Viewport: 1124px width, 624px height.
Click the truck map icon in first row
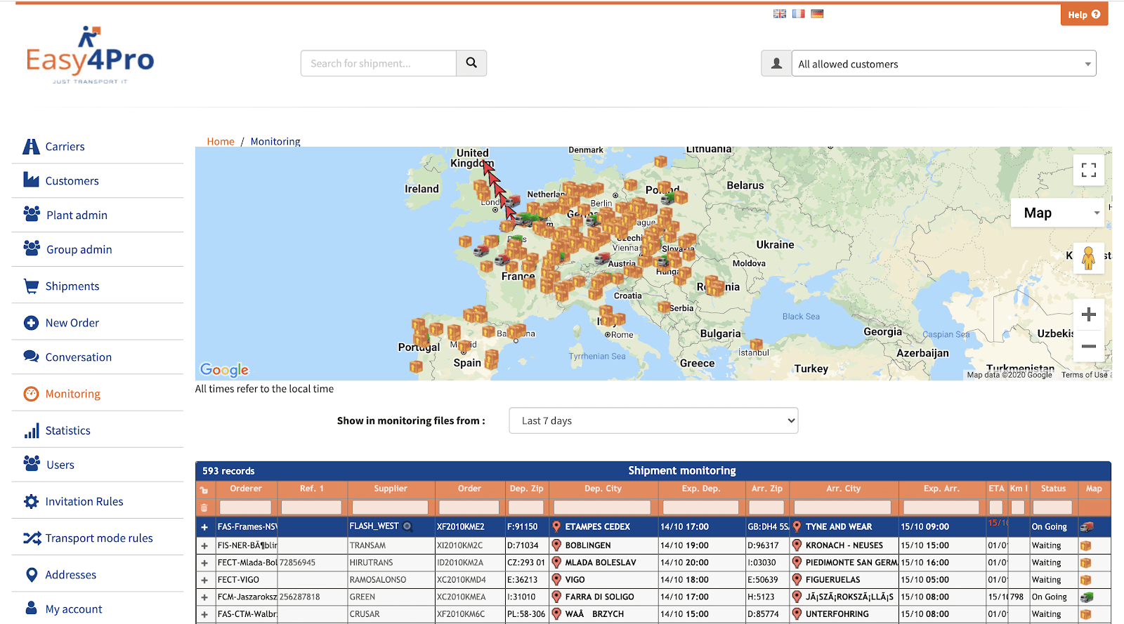(1087, 526)
